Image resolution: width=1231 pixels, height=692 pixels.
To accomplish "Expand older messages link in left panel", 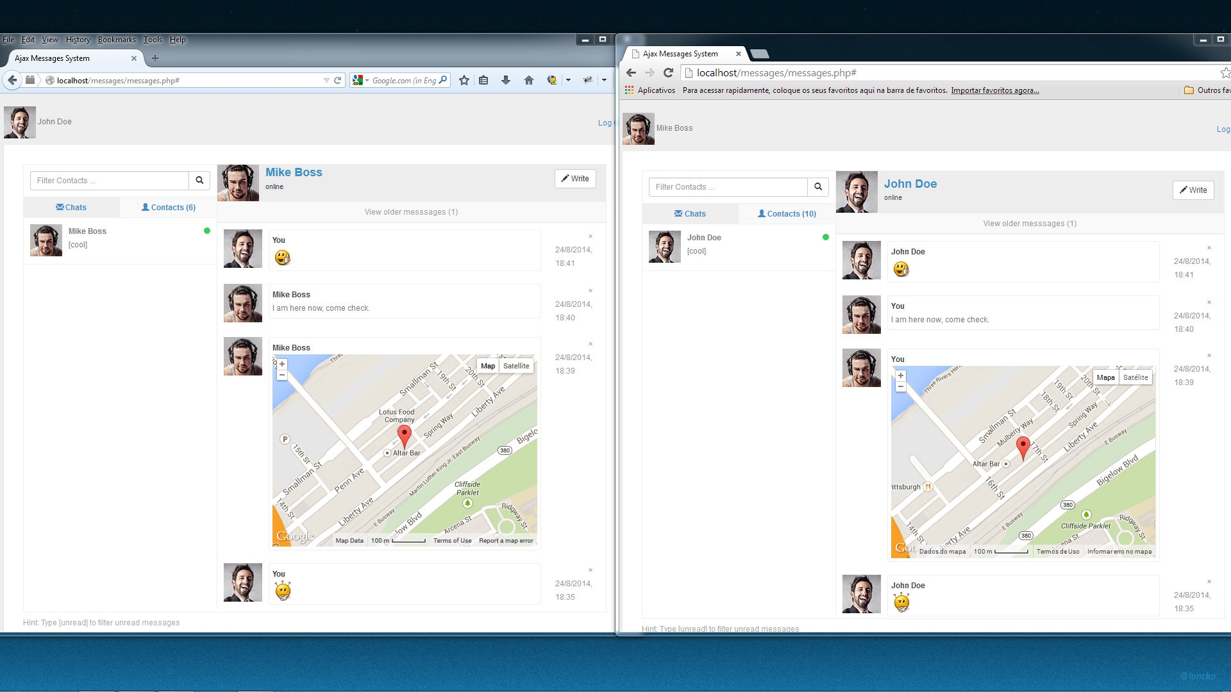I will 410,211.
